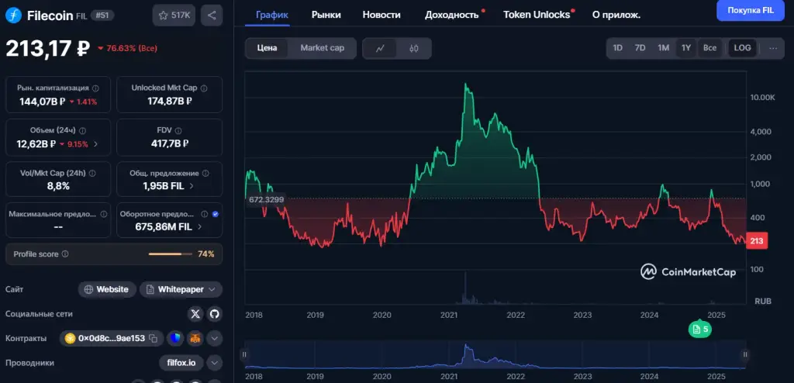
Task: Grab the left range-selector handle
Action: (x=244, y=354)
